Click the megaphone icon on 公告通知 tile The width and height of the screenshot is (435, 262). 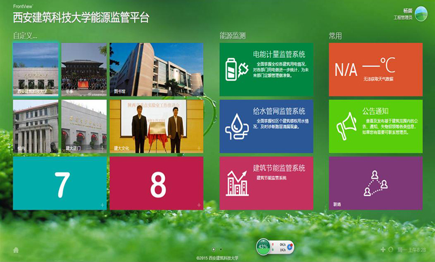coord(347,126)
